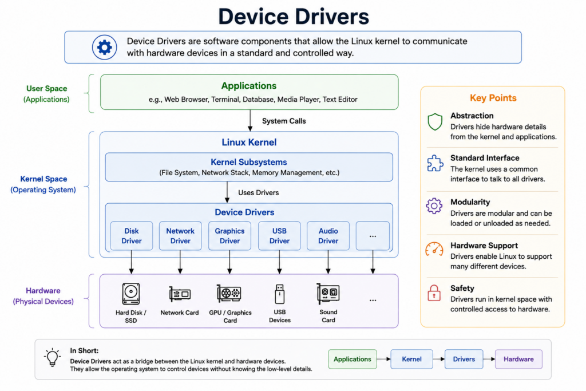This screenshot has width=586, height=391.
Task: Click the red padlock Safety icon
Action: [x=434, y=293]
